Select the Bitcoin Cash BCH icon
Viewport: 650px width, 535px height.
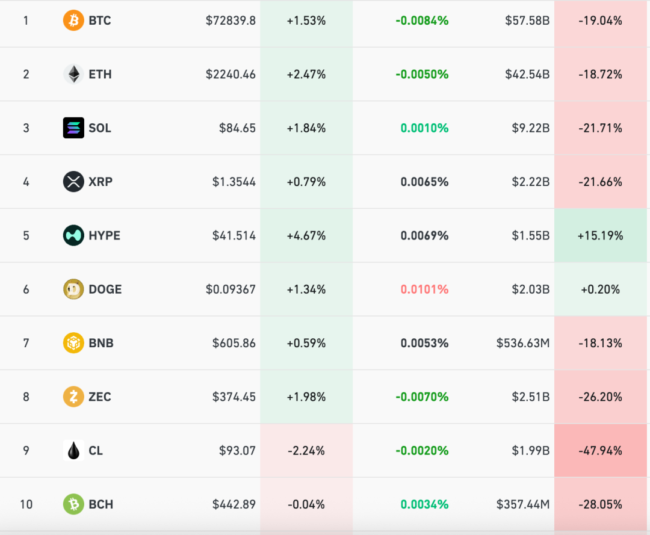pos(73,504)
